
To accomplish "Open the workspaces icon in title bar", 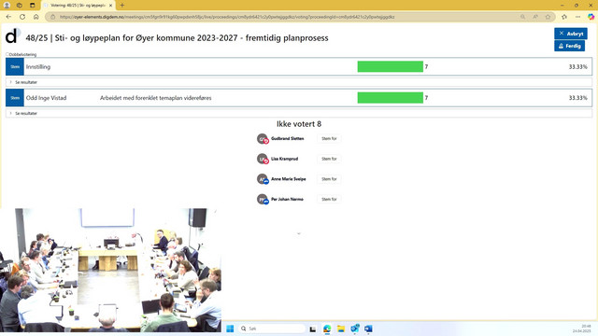I will [x=20, y=6].
